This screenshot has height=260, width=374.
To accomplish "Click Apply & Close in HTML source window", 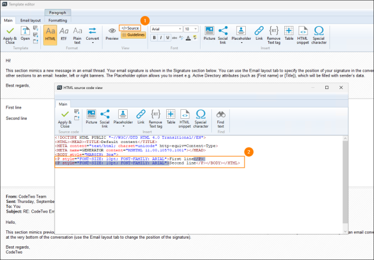I will coord(65,119).
